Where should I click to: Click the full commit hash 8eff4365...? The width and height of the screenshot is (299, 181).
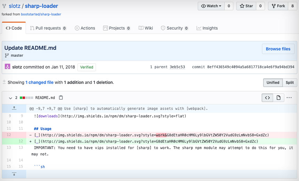coord(251,67)
